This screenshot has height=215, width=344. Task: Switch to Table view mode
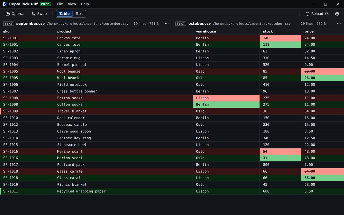click(64, 14)
